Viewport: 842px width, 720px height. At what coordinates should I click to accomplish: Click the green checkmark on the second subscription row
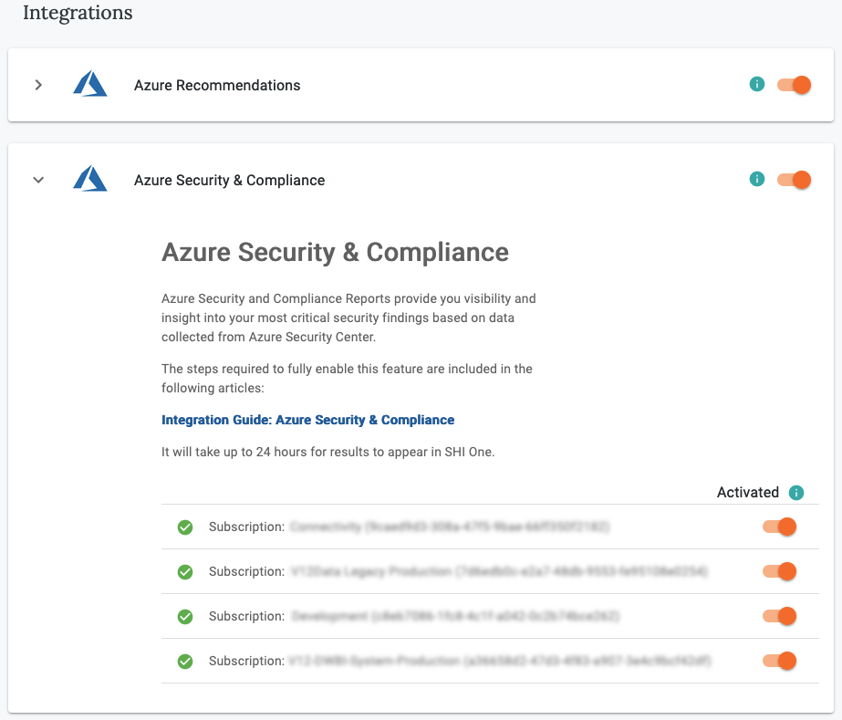(185, 571)
